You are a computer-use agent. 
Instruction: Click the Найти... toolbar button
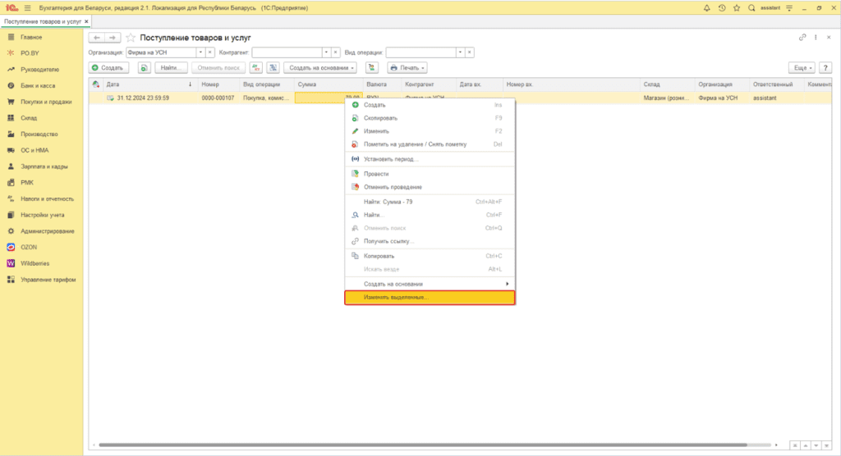(171, 67)
